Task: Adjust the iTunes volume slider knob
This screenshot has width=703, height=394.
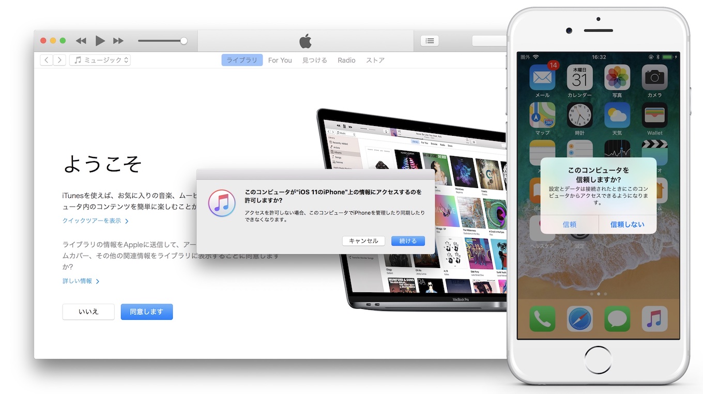Action: pyautogui.click(x=184, y=41)
